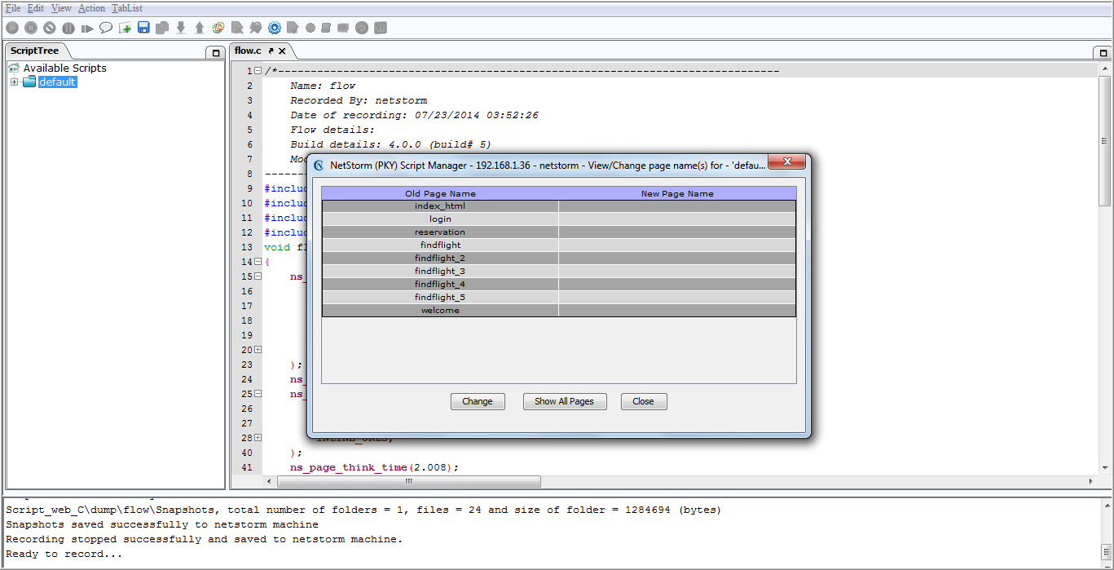Select the findflight_3 old page name row
The image size is (1114, 570).
440,272
